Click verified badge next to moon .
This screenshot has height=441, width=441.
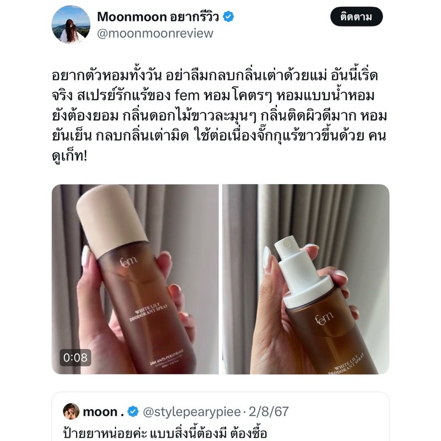tap(133, 411)
